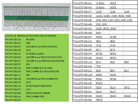Click the 6S10 cell
Viewport: 139px width, 104px height.
(x=102, y=62)
